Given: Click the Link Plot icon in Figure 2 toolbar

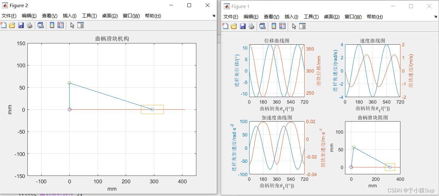Looking at the screenshot, I should (40, 25).
